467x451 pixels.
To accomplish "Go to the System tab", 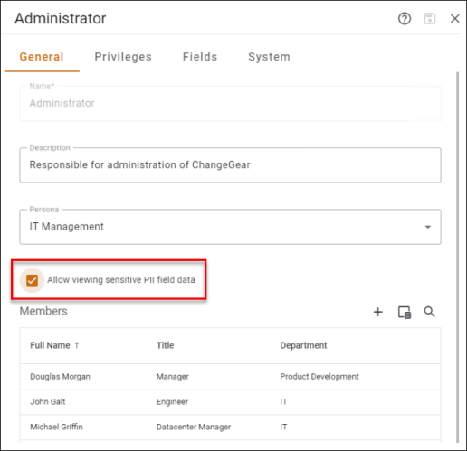I will click(269, 57).
